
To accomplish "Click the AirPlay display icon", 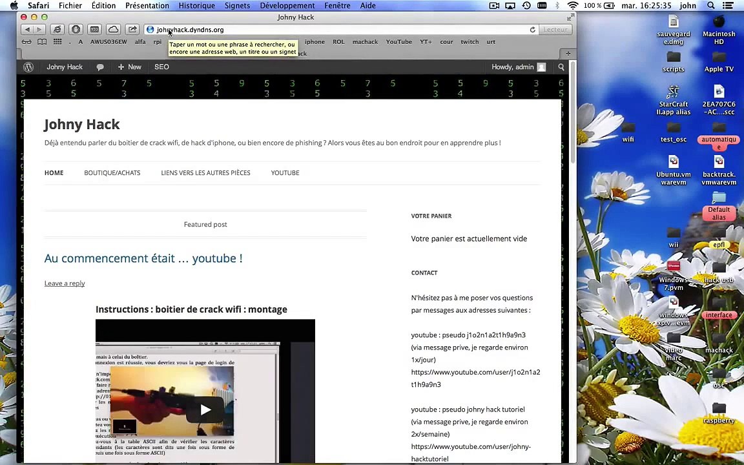I will 510,5.
